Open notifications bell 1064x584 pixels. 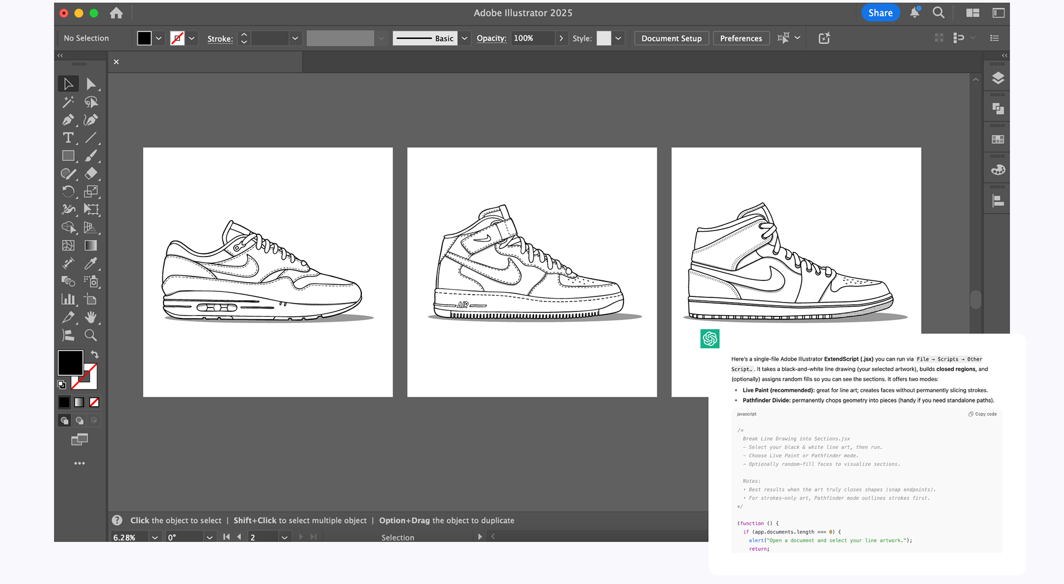pyautogui.click(x=915, y=12)
